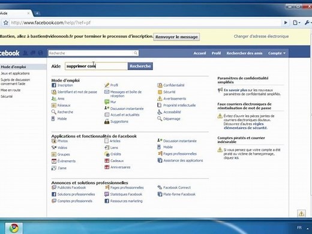Click the Crédits coin icon

(107, 154)
